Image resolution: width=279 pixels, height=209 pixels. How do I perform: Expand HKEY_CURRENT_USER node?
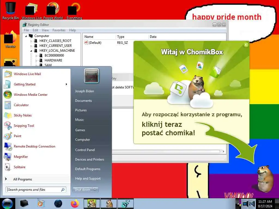(x=31, y=46)
